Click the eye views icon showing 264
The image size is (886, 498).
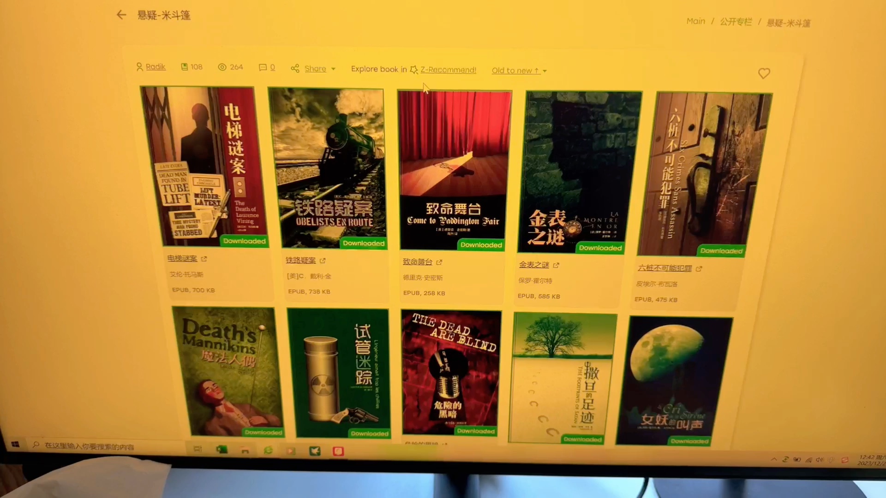[222, 67]
